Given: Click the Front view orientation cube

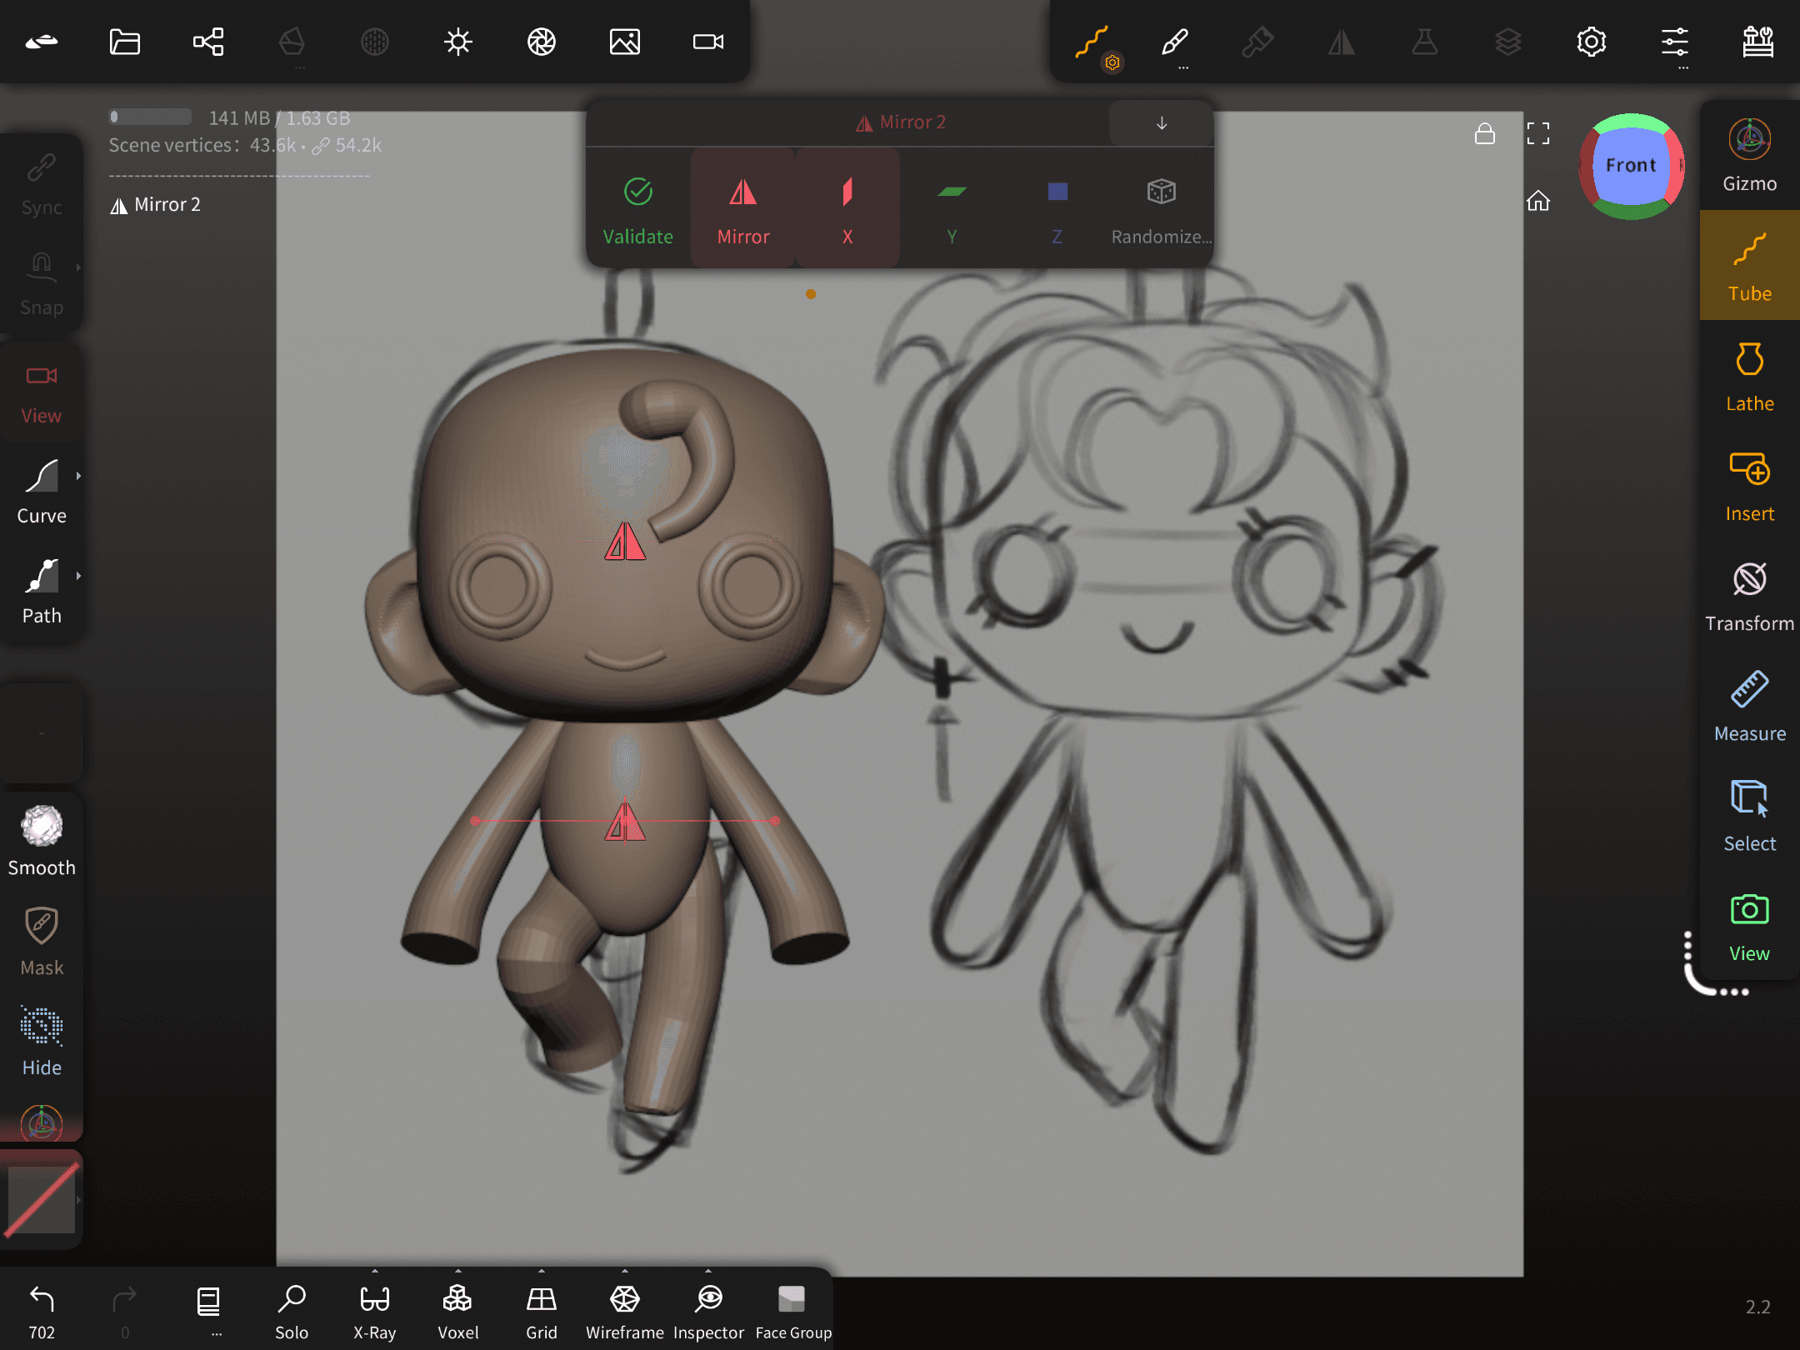Looking at the screenshot, I should [x=1631, y=166].
